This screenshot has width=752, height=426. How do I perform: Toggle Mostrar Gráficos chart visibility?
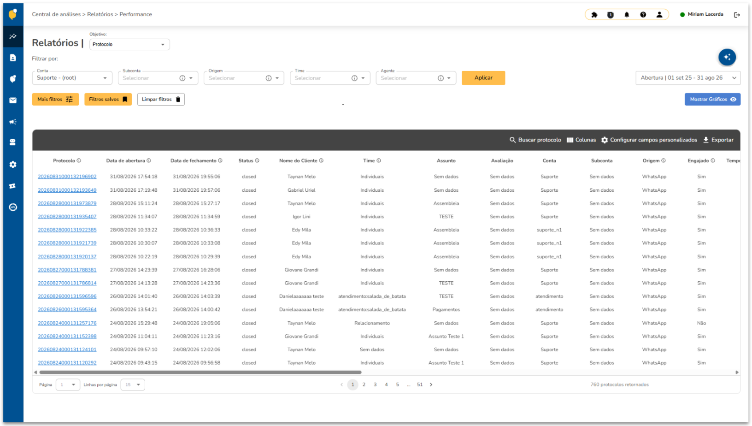pos(712,99)
